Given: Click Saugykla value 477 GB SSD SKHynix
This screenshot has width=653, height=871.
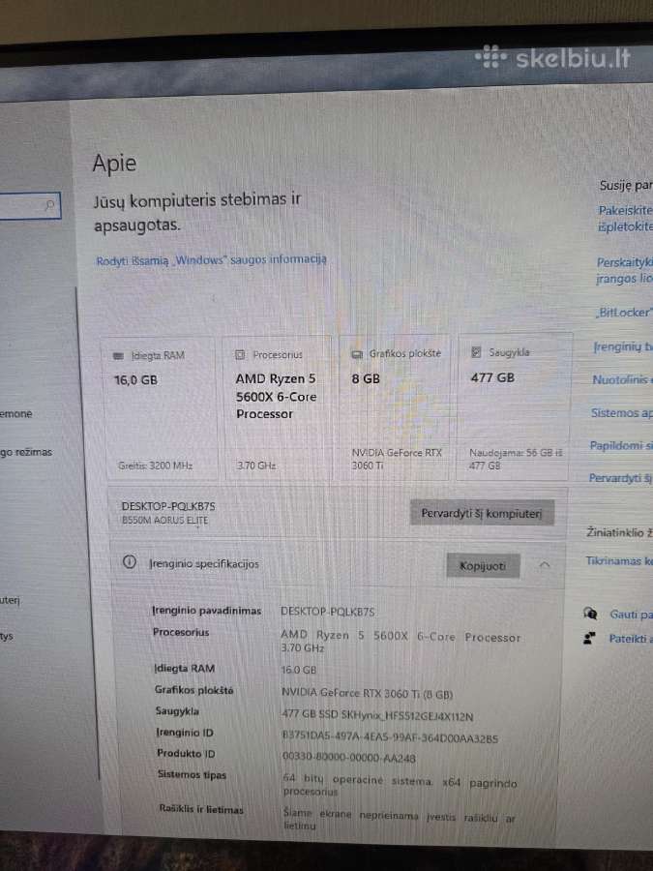Looking at the screenshot, I should tap(377, 716).
